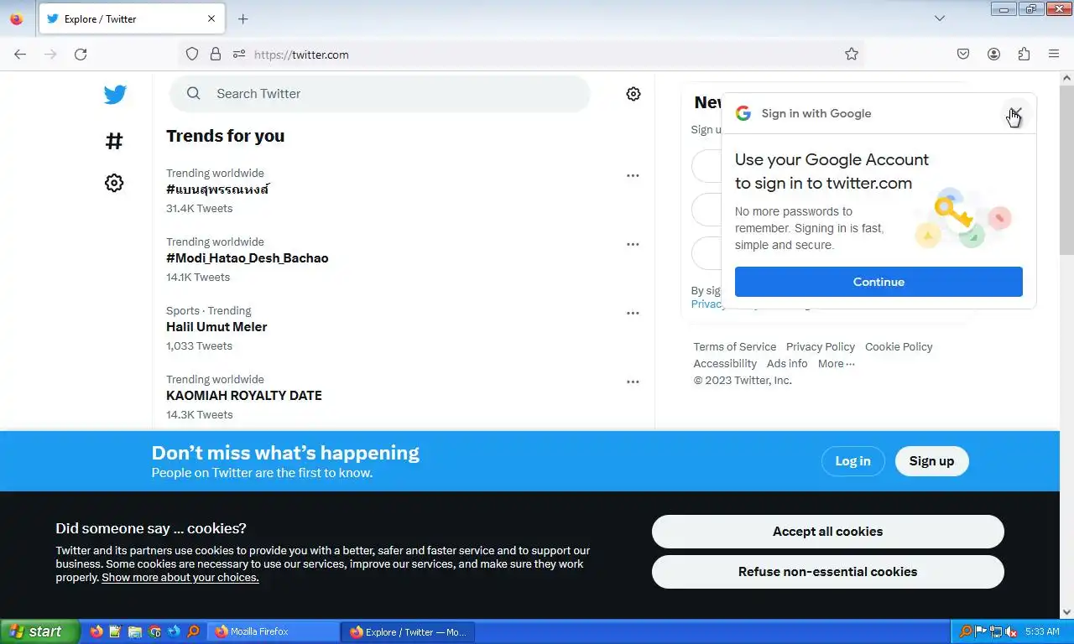
Task: Open more options for #แบนสุพรรณหงส์ trend
Action: pyautogui.click(x=633, y=176)
